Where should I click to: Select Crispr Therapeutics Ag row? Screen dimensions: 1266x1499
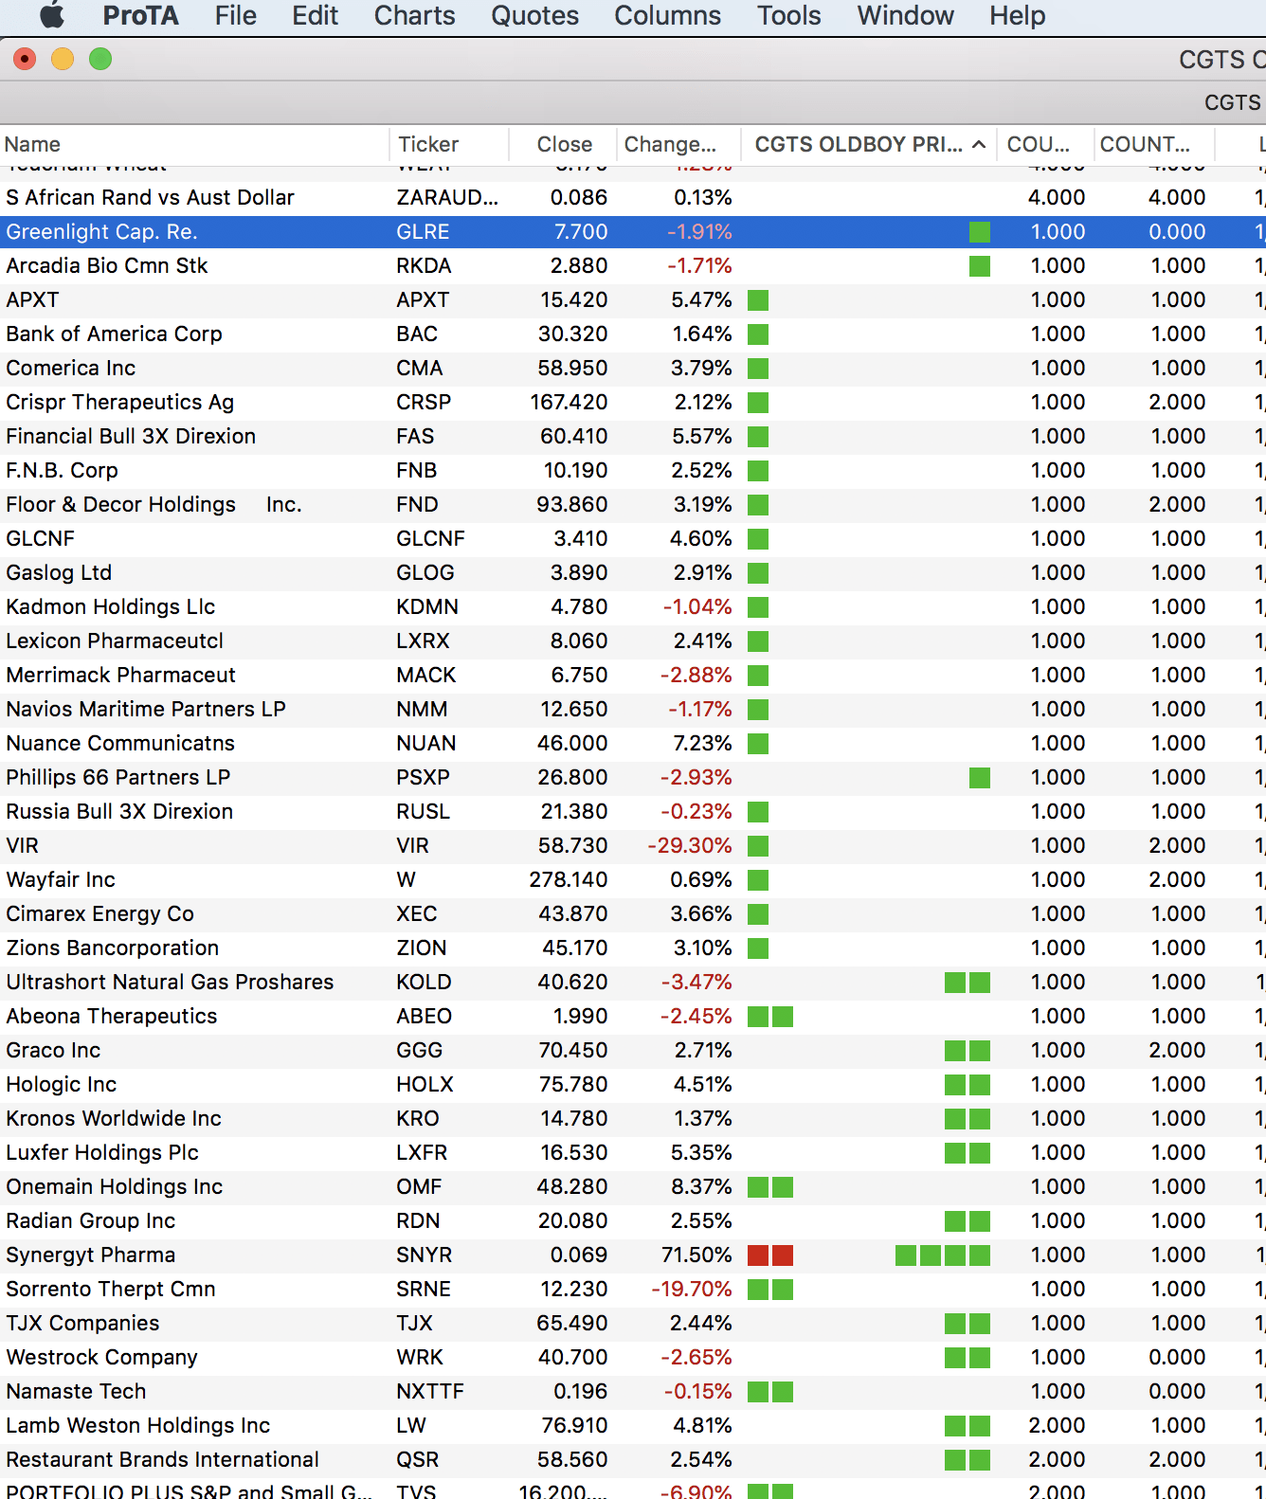click(633, 403)
